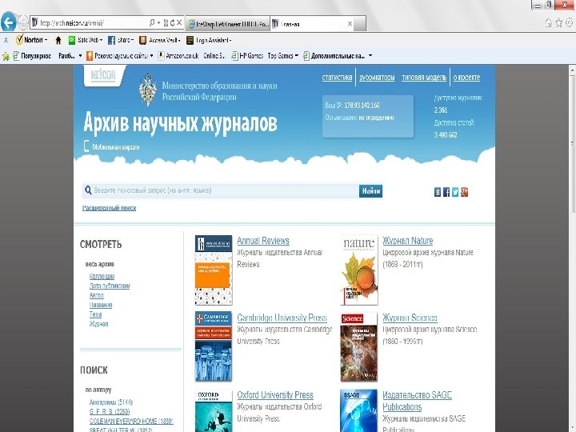The image size is (576, 432).
Task: Open Cambridge University Press link
Action: [282, 318]
